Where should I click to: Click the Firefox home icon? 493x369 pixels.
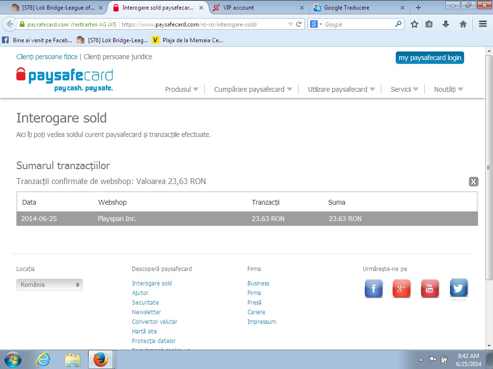[463, 24]
